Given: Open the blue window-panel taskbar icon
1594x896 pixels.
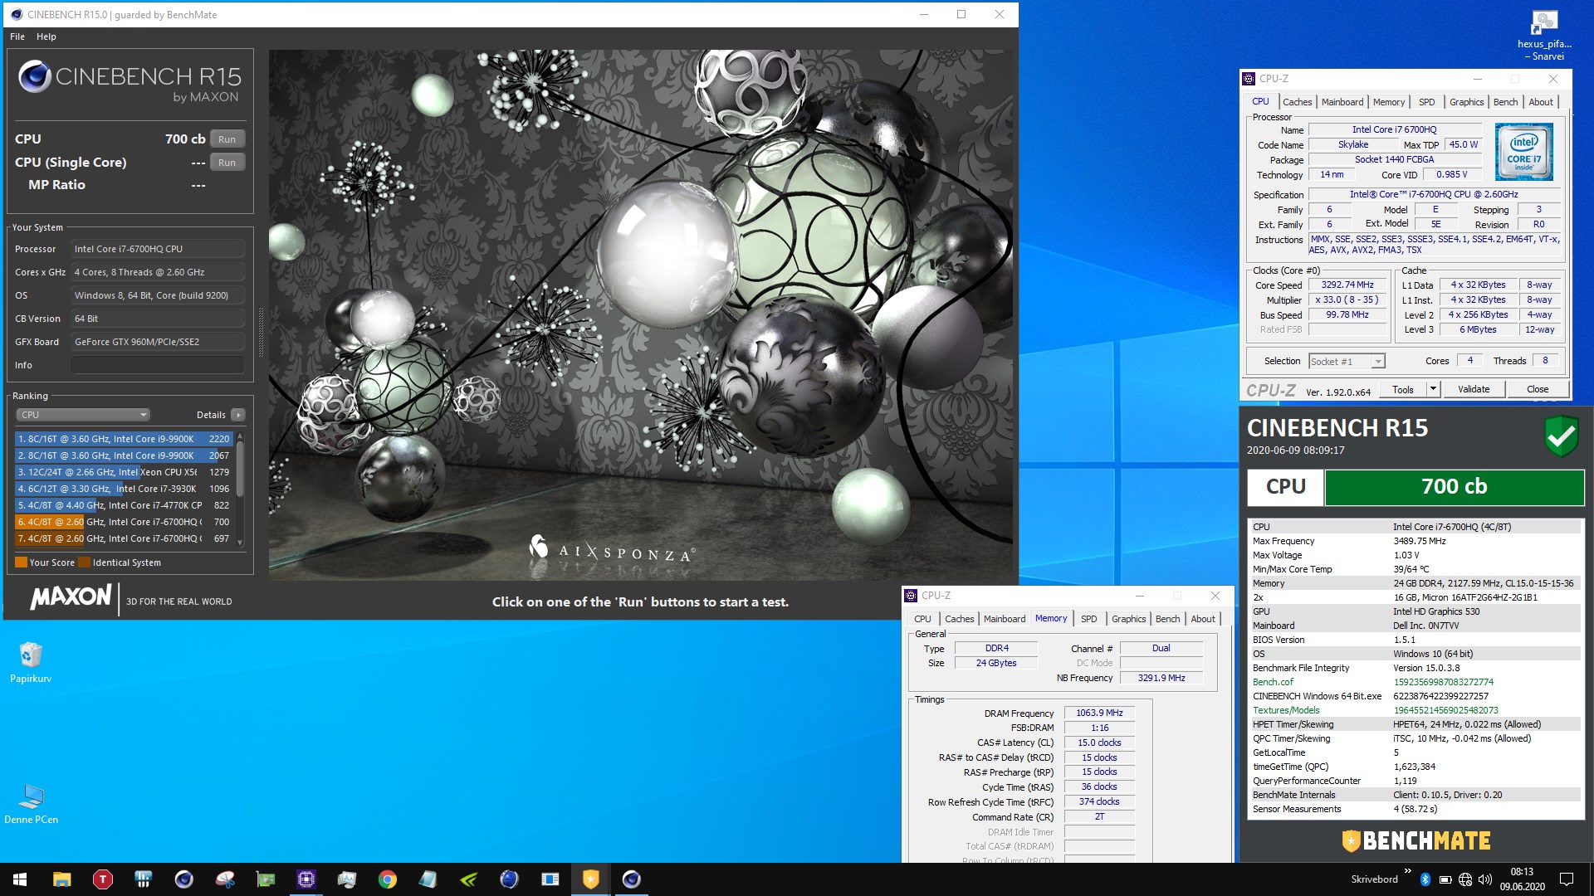Looking at the screenshot, I should click(550, 879).
